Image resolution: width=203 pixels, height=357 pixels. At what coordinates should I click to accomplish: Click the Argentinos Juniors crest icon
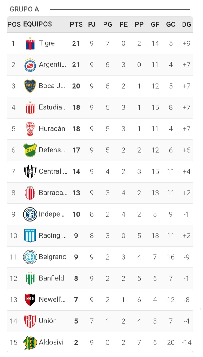tap(30, 65)
